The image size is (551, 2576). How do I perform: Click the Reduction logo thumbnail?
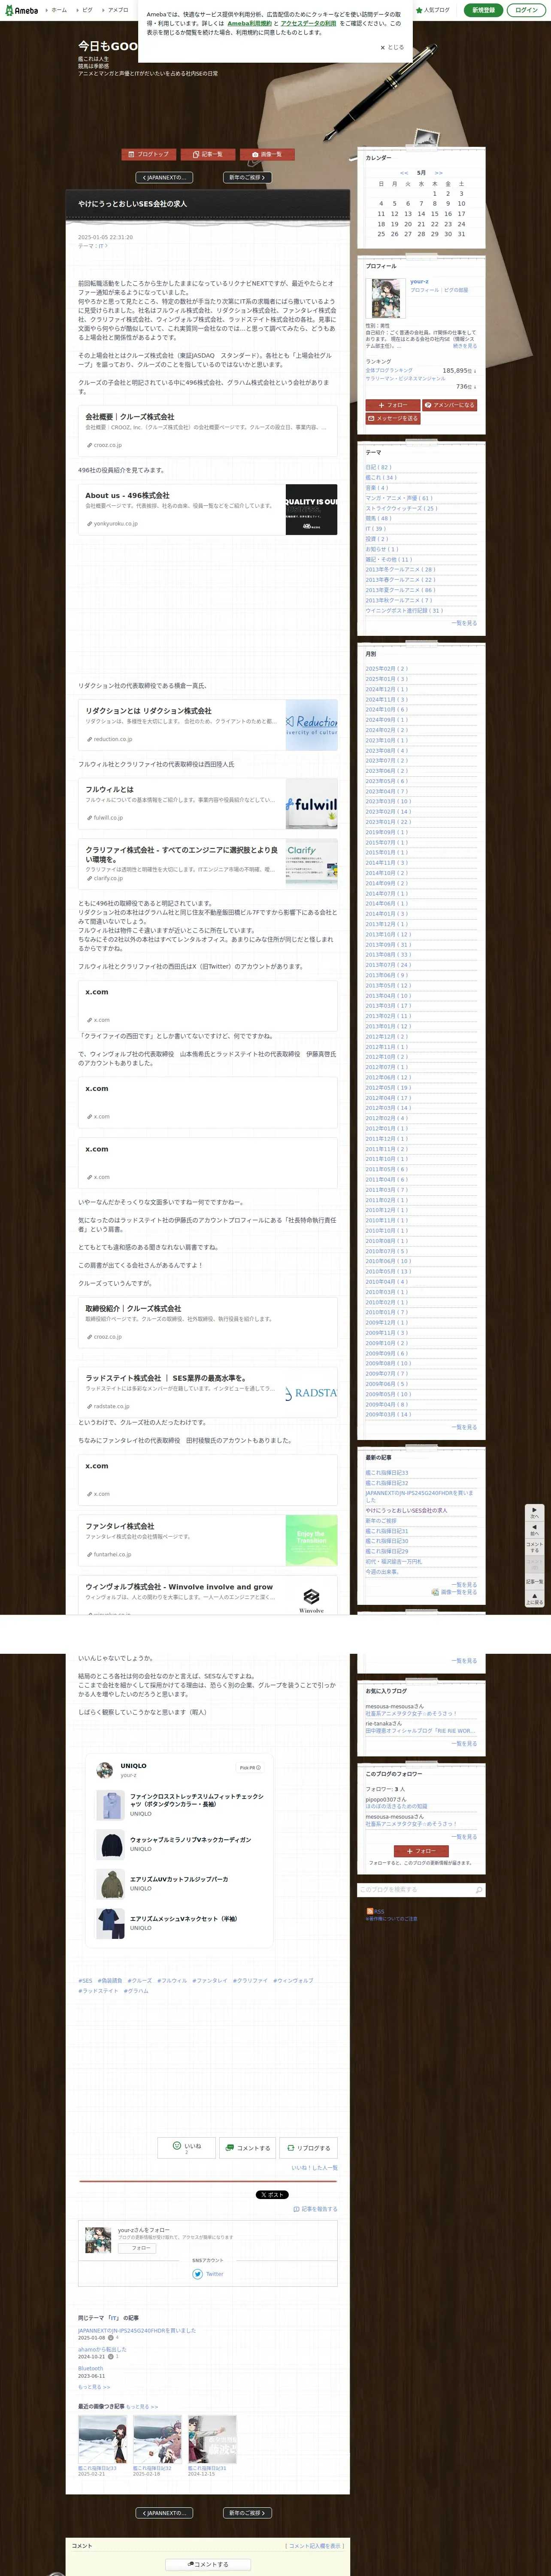(311, 725)
